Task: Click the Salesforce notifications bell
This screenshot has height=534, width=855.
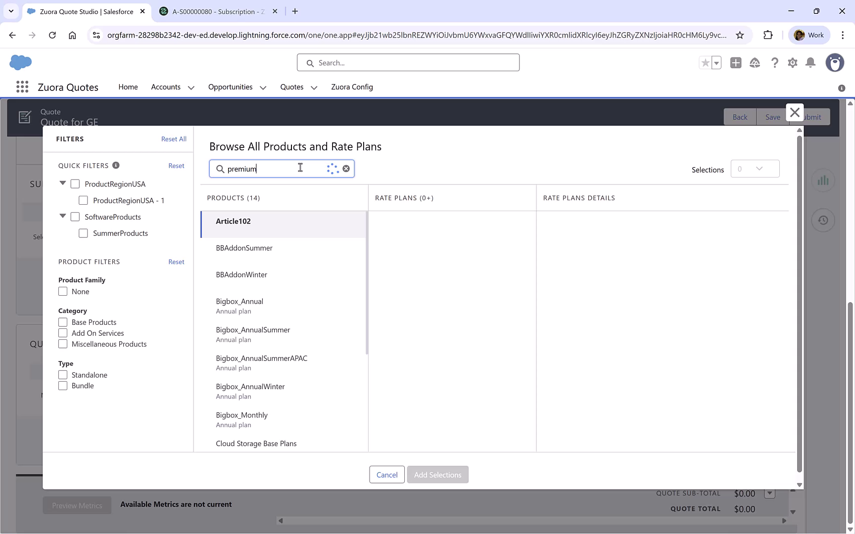Action: (810, 63)
